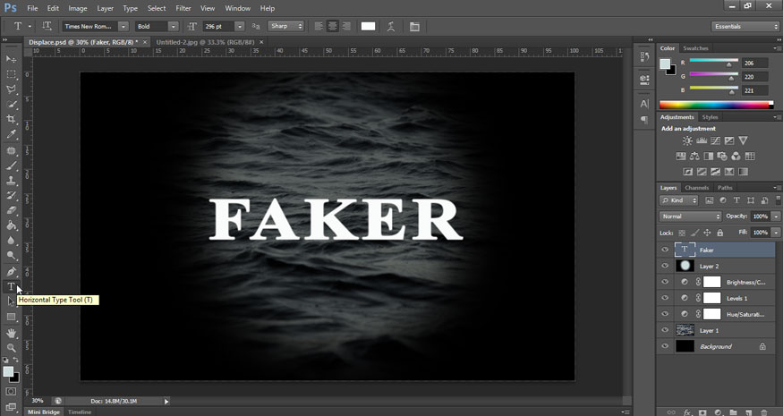783x416 pixels.
Task: Select the Layer 1 thumbnail
Action: (685, 330)
